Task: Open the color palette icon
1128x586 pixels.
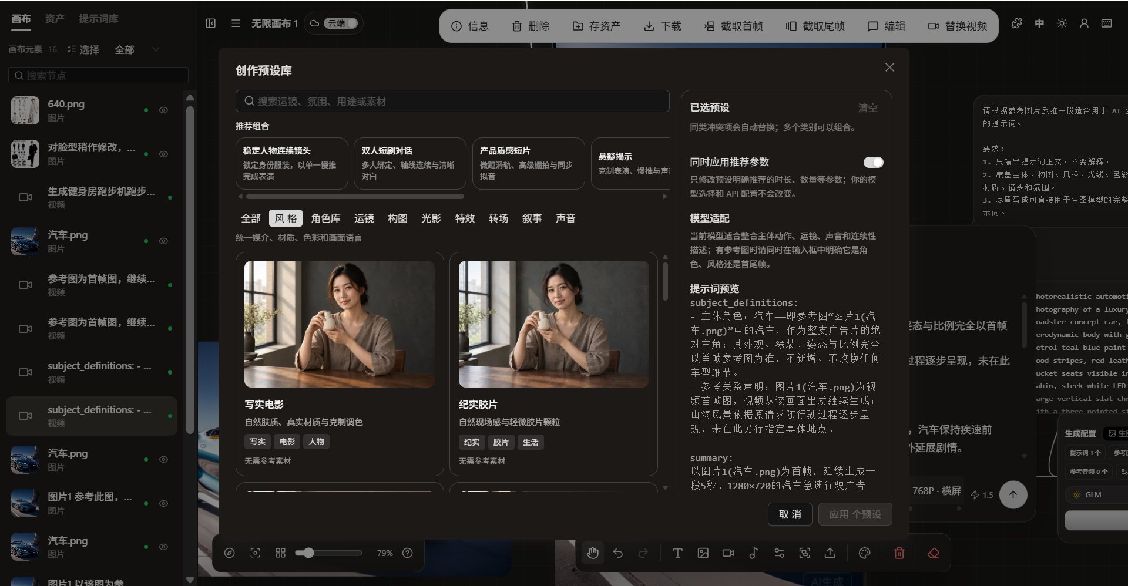Action: (864, 553)
